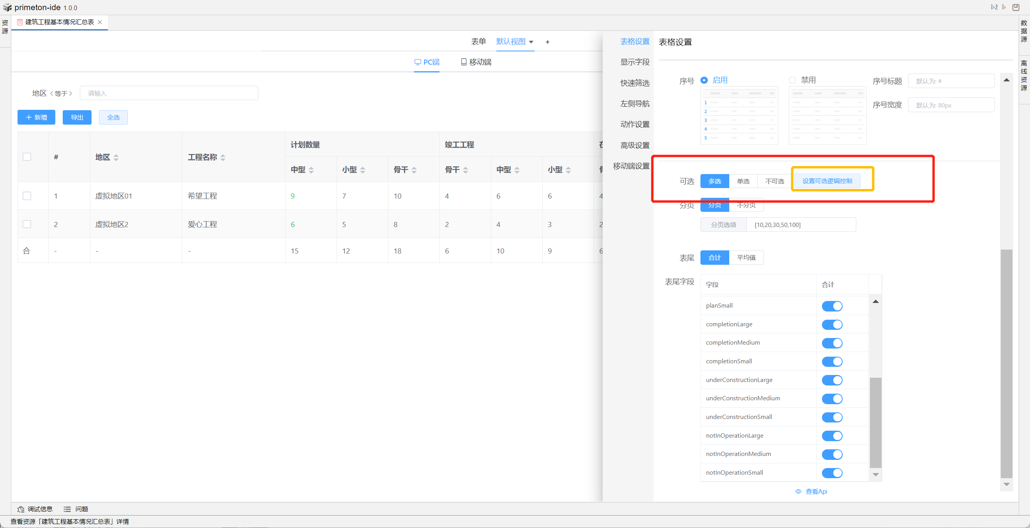1030x528 pixels.
Task: Open the 调试信息 debug info icon
Action: click(21, 509)
